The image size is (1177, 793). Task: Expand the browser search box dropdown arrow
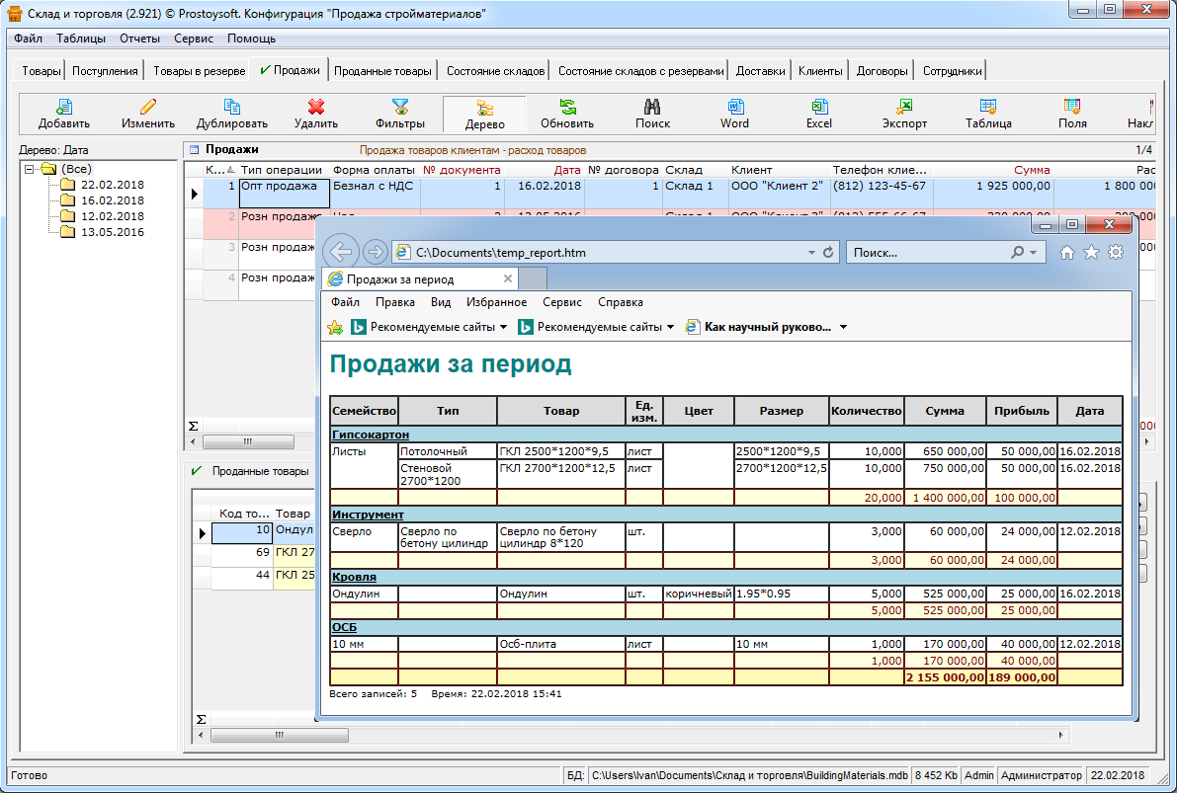pyautogui.click(x=1034, y=253)
